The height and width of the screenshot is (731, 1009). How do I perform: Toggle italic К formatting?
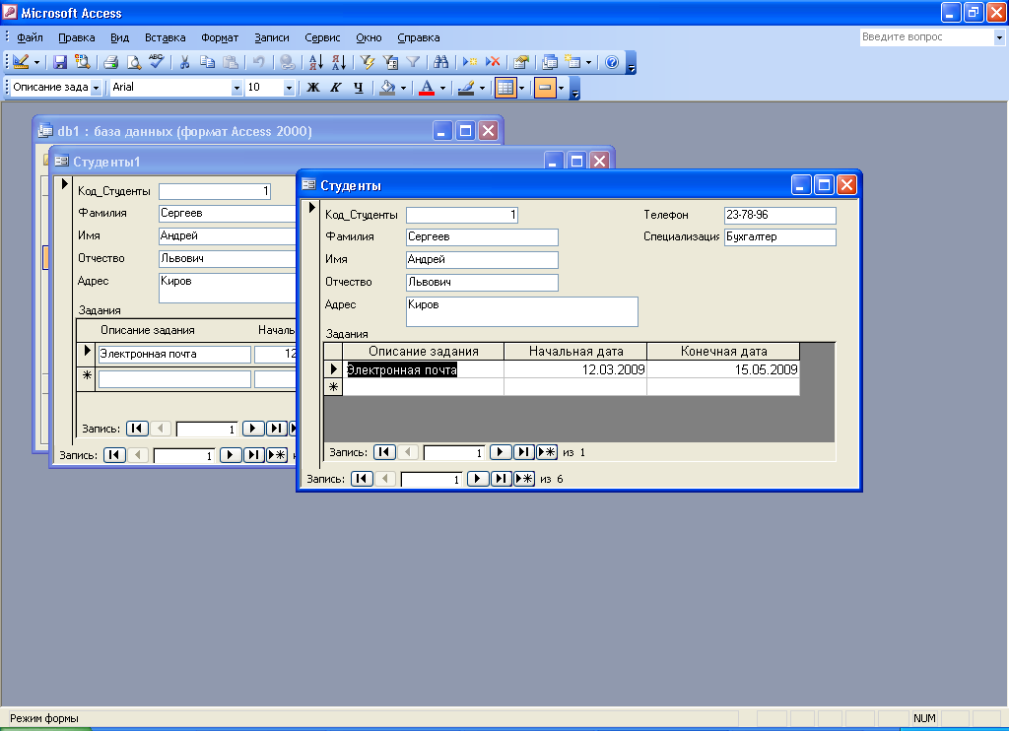(x=335, y=87)
